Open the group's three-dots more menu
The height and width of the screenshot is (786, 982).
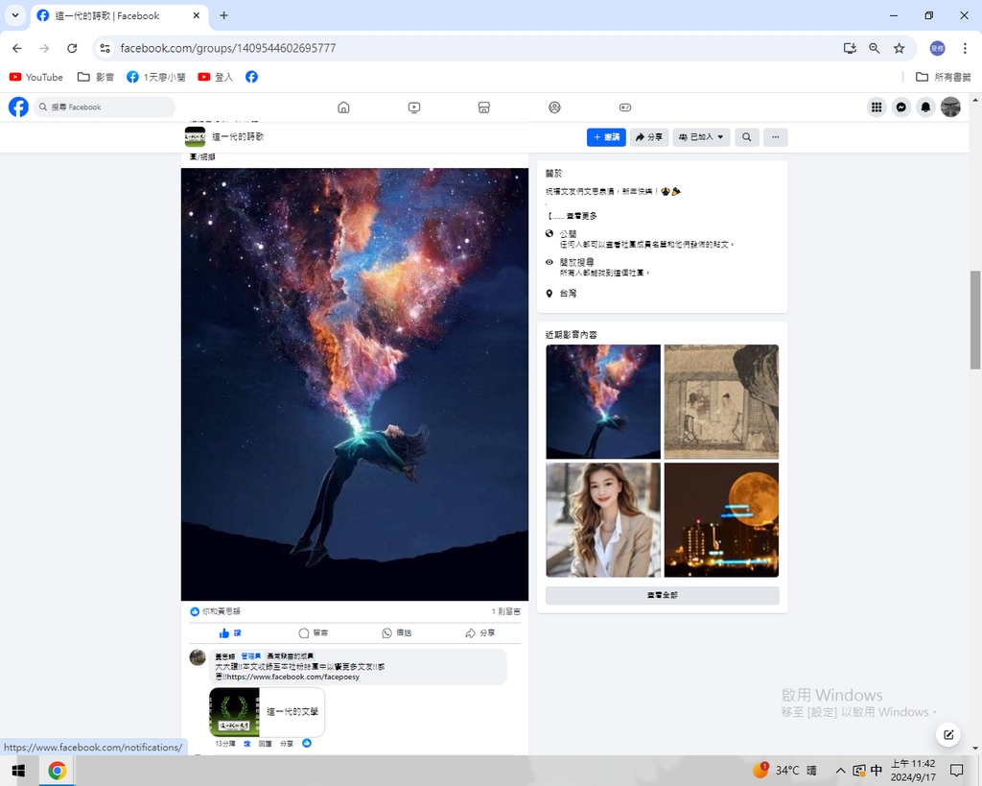[x=775, y=137]
